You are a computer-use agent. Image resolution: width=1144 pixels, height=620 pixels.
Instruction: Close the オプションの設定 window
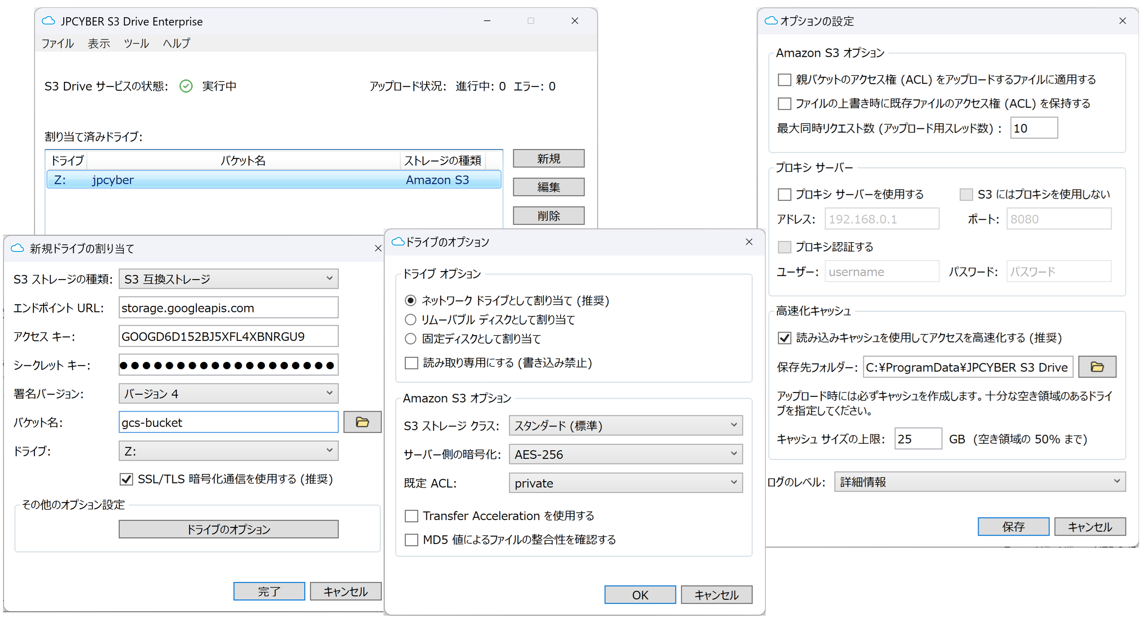[1122, 21]
